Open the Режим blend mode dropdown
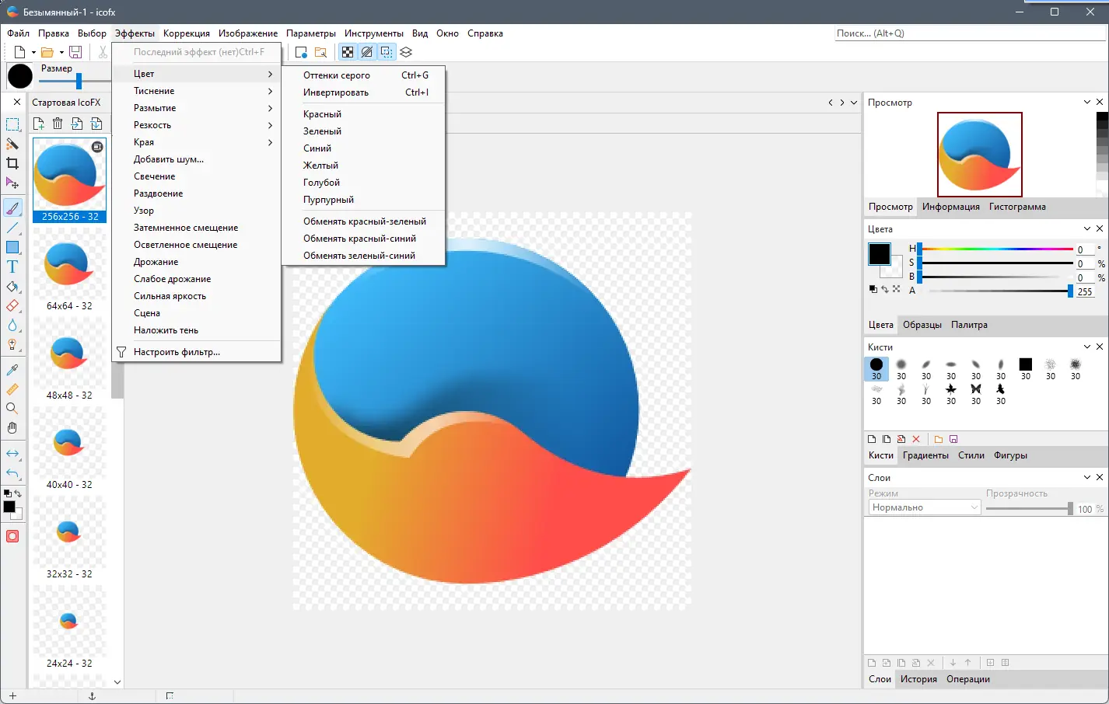The image size is (1109, 704). 922,507
